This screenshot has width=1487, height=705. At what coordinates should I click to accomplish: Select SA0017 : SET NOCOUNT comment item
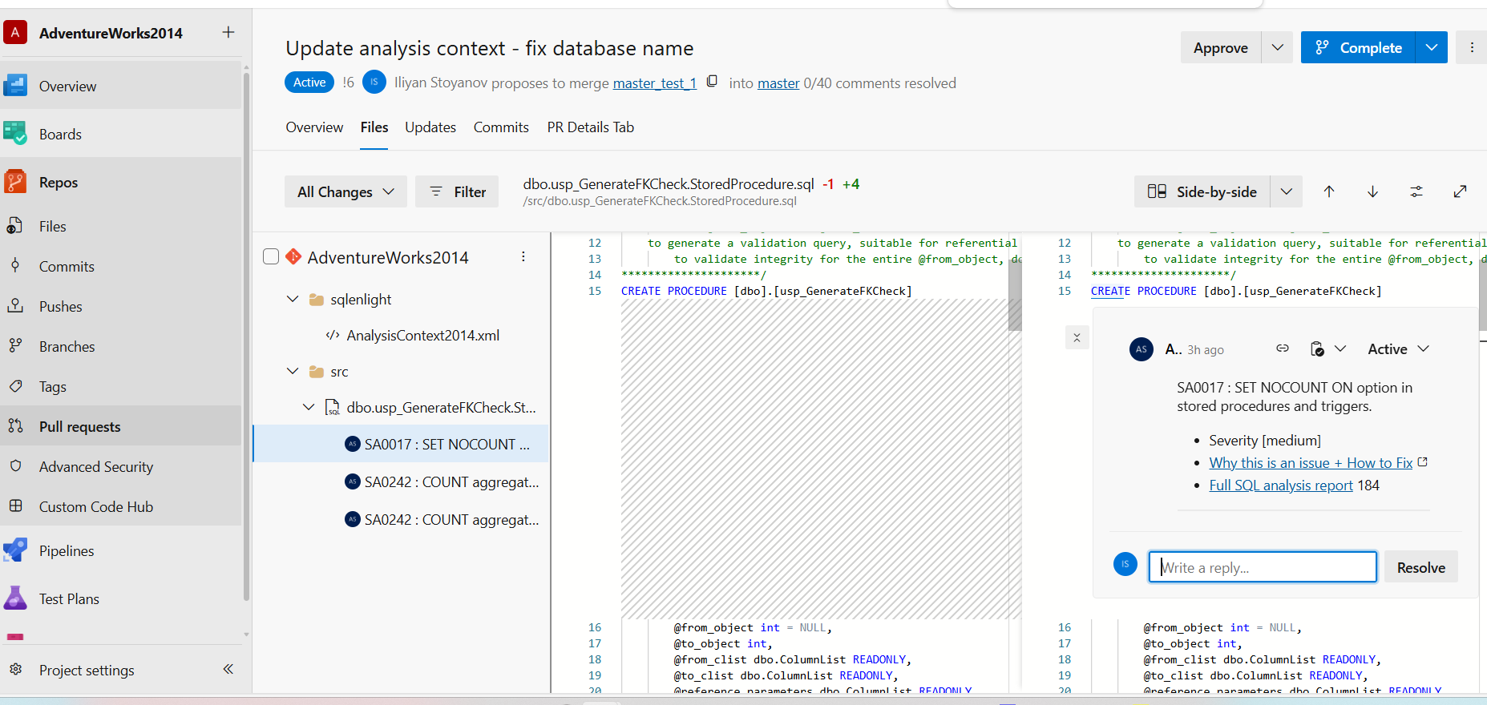401,444
